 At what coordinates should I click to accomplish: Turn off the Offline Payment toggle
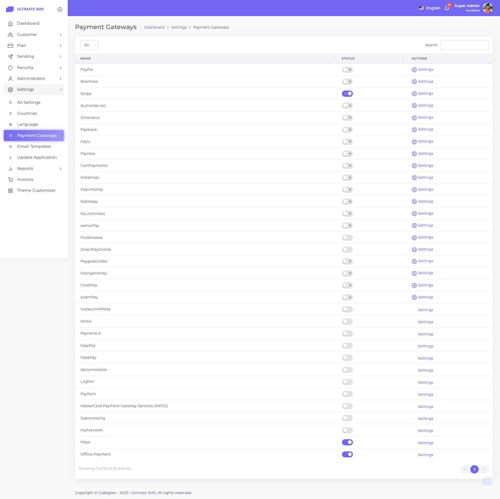pyautogui.click(x=347, y=454)
